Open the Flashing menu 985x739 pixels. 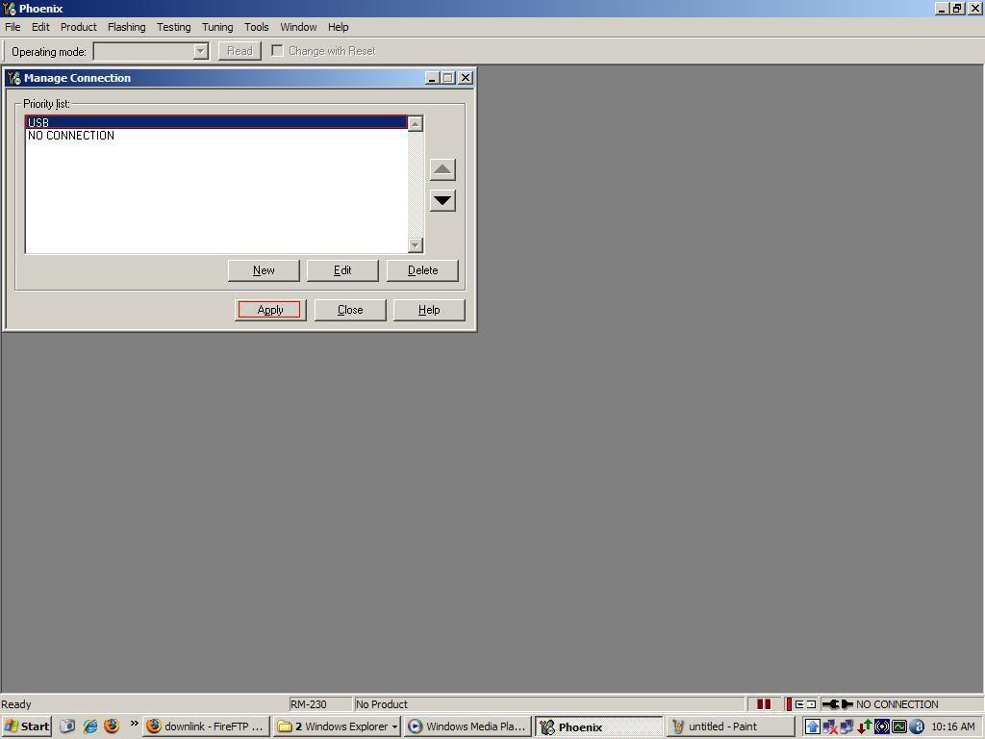point(126,27)
